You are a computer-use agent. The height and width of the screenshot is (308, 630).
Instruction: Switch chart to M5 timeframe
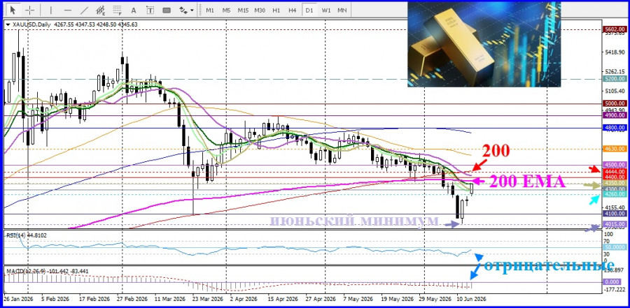pyautogui.click(x=226, y=10)
